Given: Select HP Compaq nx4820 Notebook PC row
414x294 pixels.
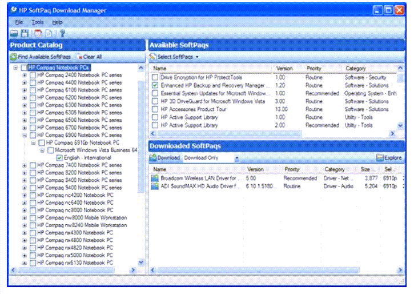Looking at the screenshot, I should pyautogui.click(x=75, y=248).
